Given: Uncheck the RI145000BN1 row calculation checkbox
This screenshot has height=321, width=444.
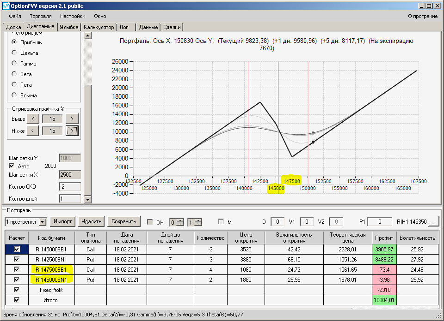Looking at the screenshot, I should coord(17,280).
